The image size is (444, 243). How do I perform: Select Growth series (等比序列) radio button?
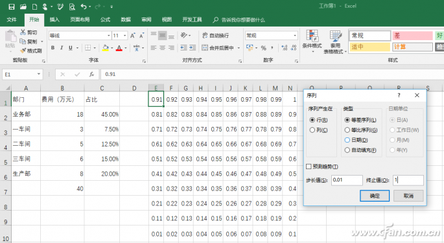coord(347,130)
